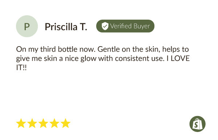Select the fourth yellow star
The width and height of the screenshot is (218, 140).
(x=54, y=123)
